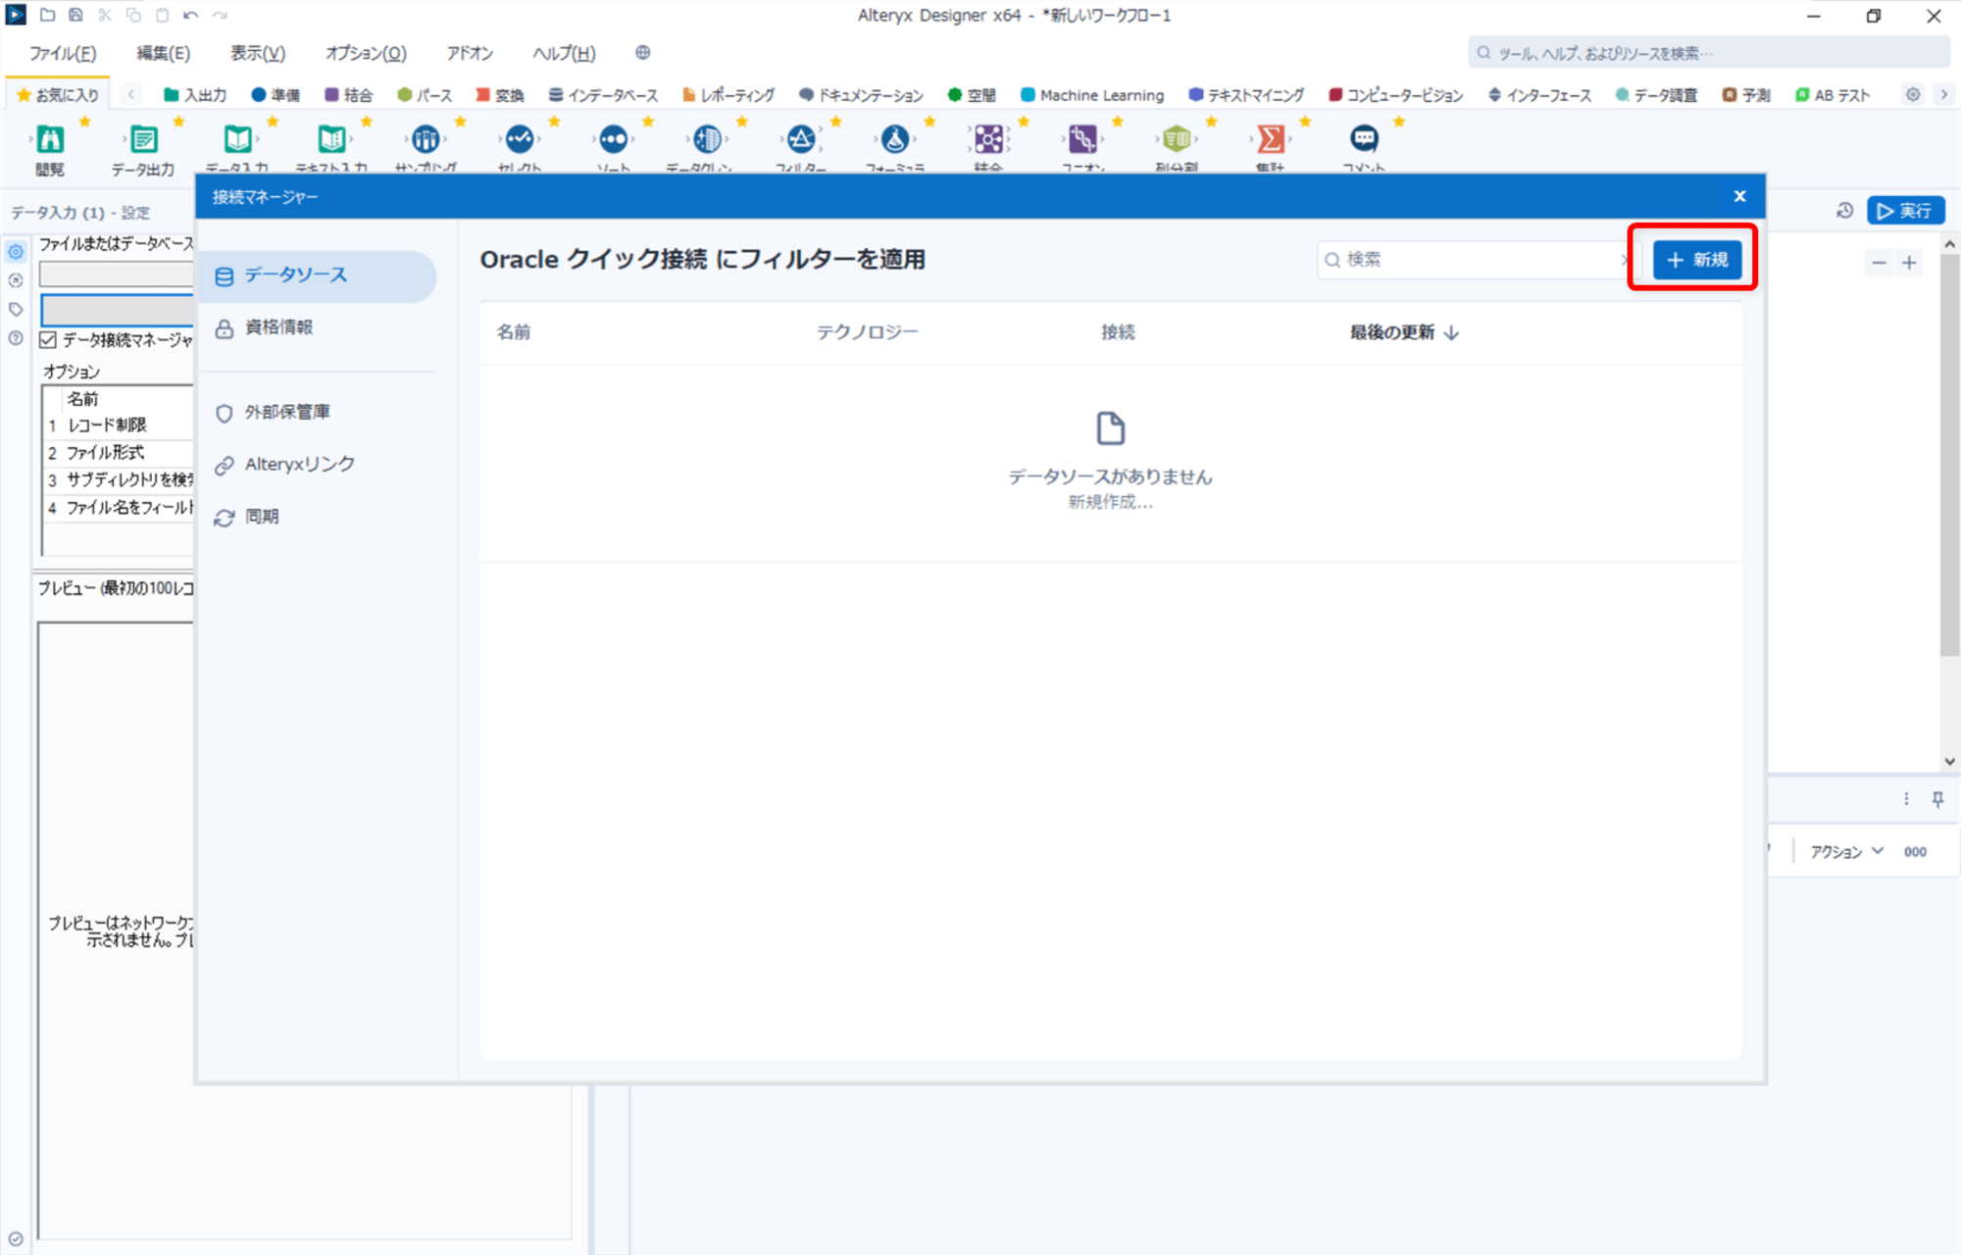1961x1255 pixels.
Task: Zoom out canvas with minus button
Action: [x=1879, y=263]
